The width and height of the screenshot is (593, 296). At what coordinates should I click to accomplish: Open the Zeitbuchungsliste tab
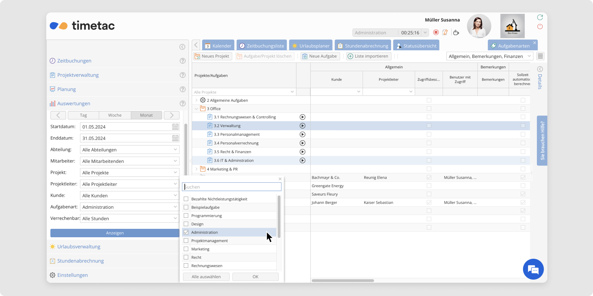click(262, 46)
